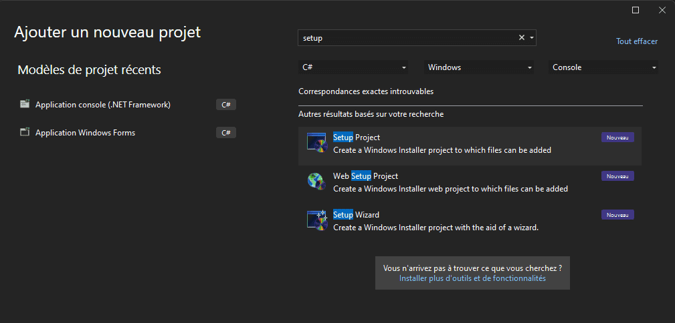Click the Nouveau badge on Web Setup Project
The width and height of the screenshot is (675, 323).
tap(617, 176)
